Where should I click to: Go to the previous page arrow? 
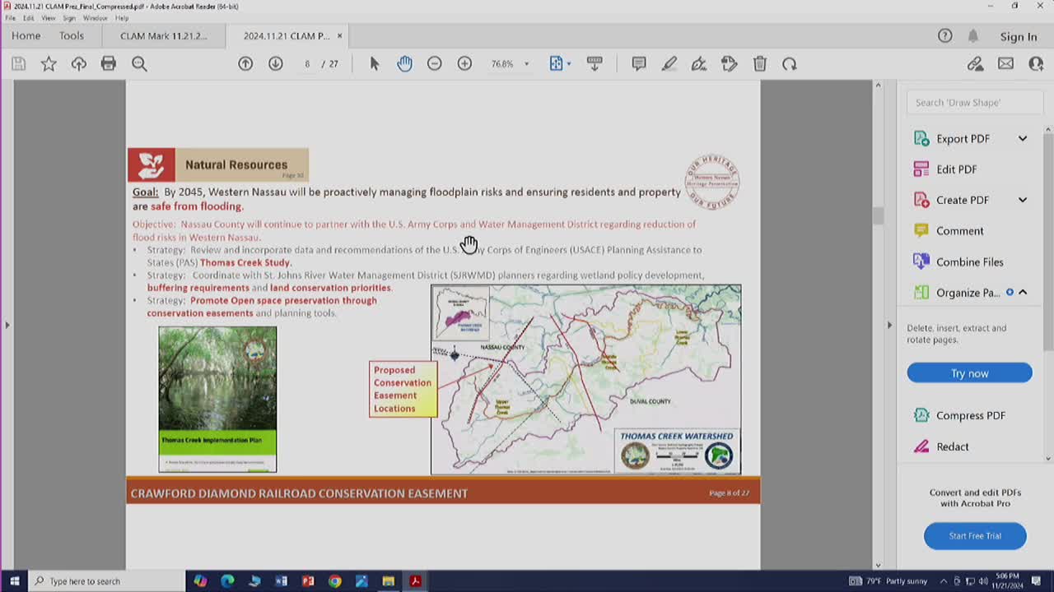tap(245, 64)
